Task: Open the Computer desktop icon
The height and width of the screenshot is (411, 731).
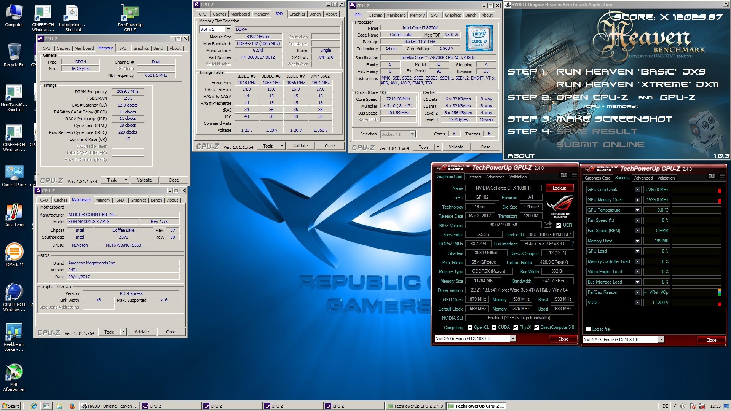Action: pos(14,16)
